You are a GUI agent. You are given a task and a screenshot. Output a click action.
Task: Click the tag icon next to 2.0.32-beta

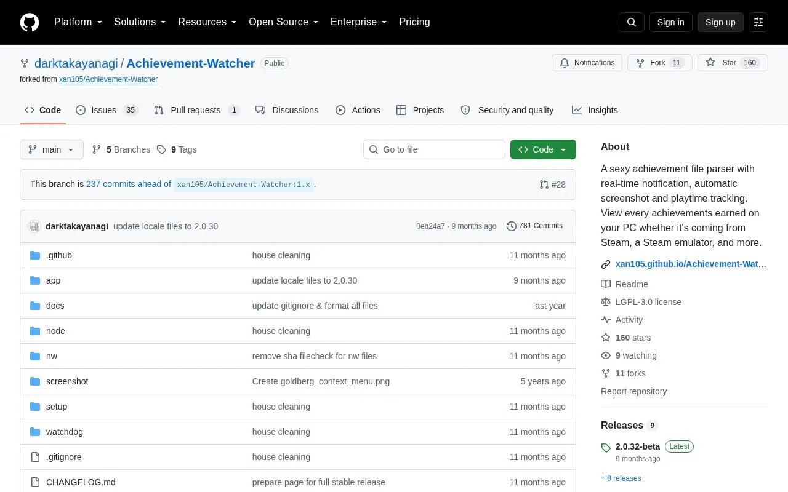click(x=606, y=448)
